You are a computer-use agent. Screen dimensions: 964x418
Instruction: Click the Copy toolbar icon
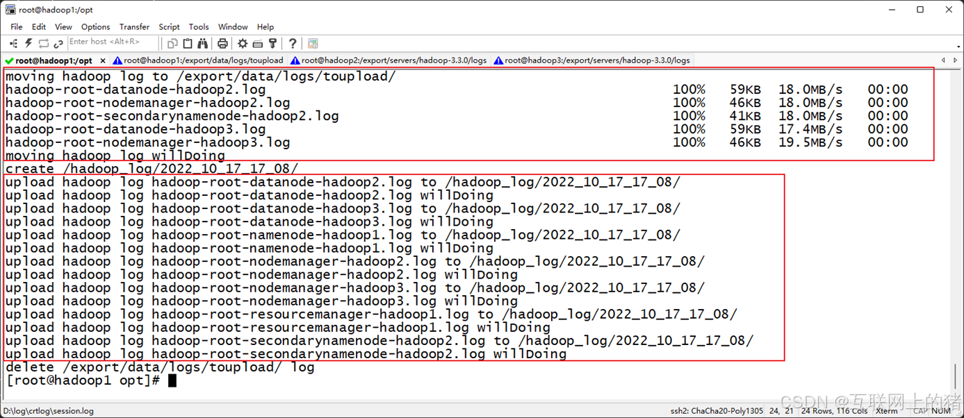click(x=172, y=44)
